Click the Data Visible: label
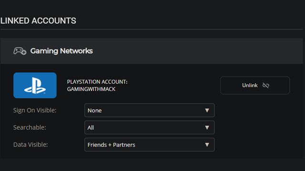Image resolution: width=305 pixels, height=171 pixels. coord(30,144)
